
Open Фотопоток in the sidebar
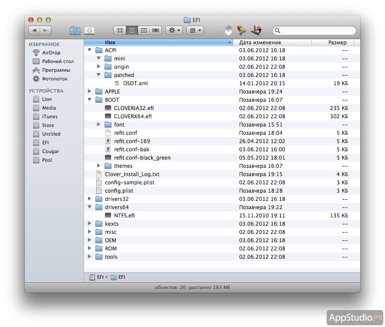click(51, 79)
